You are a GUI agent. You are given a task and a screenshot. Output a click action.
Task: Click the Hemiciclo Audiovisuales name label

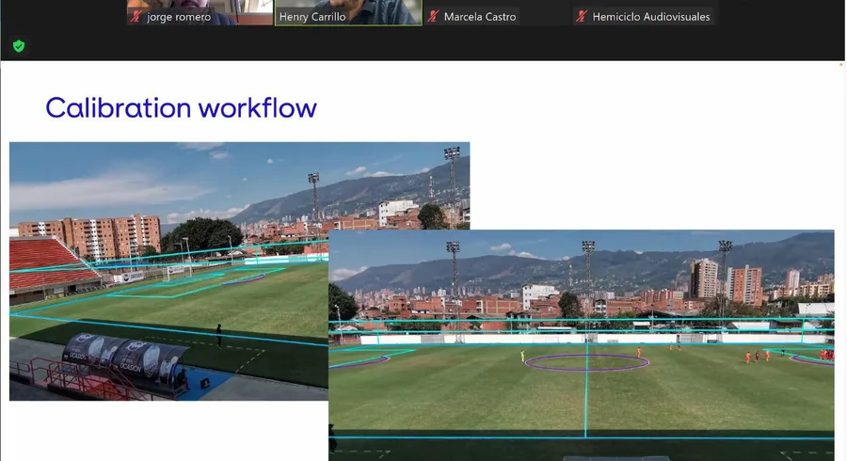point(651,17)
